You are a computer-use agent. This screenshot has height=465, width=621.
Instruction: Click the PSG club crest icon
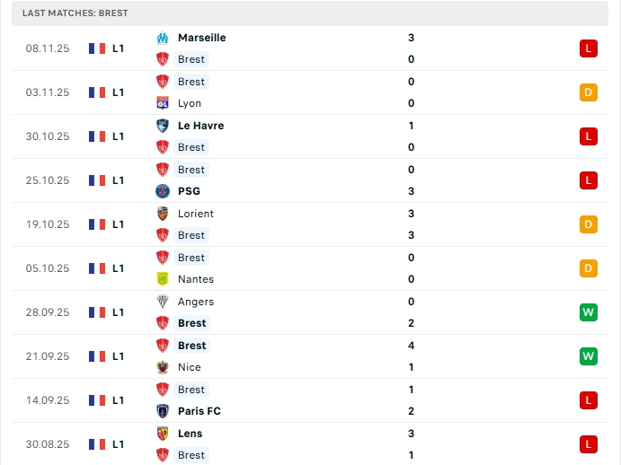(x=163, y=191)
